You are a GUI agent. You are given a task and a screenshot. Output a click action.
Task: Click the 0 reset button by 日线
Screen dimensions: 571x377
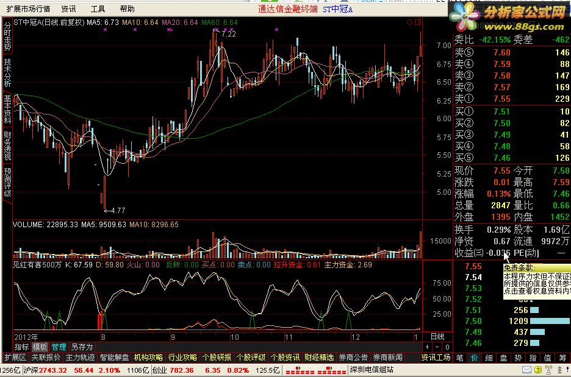coord(448,347)
